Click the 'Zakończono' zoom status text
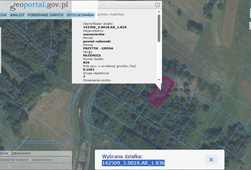Image resolution: width=251 pixels, height=170 pixels. (x=21, y=153)
